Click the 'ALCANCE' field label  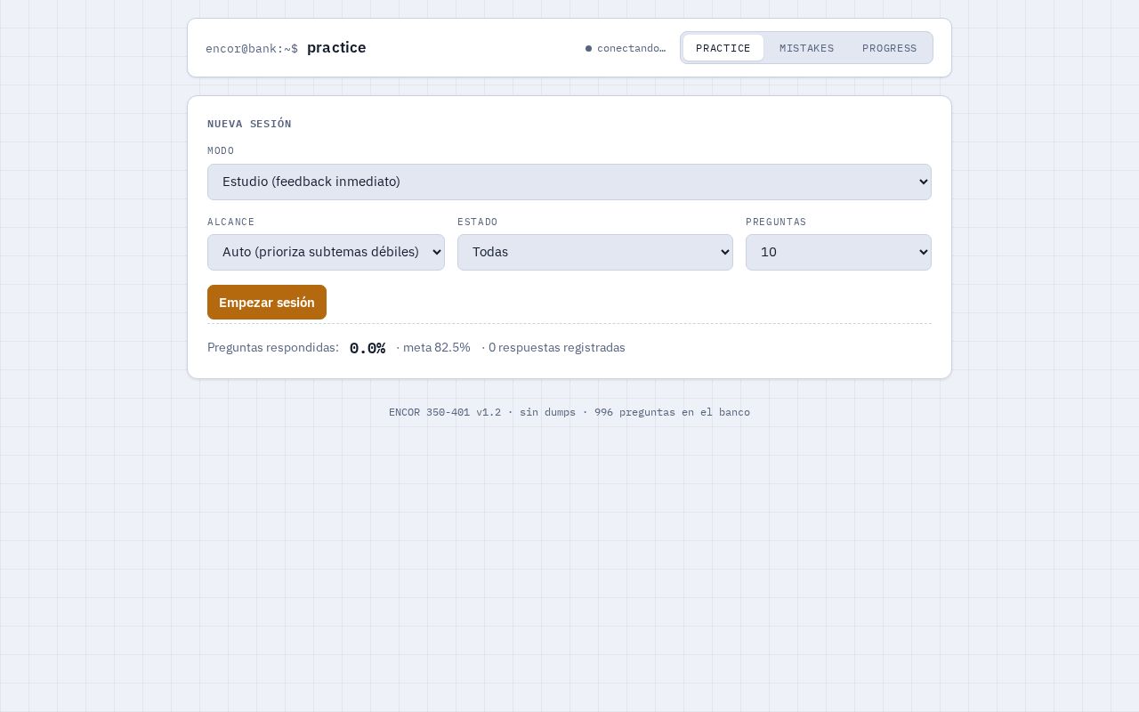pyautogui.click(x=231, y=222)
